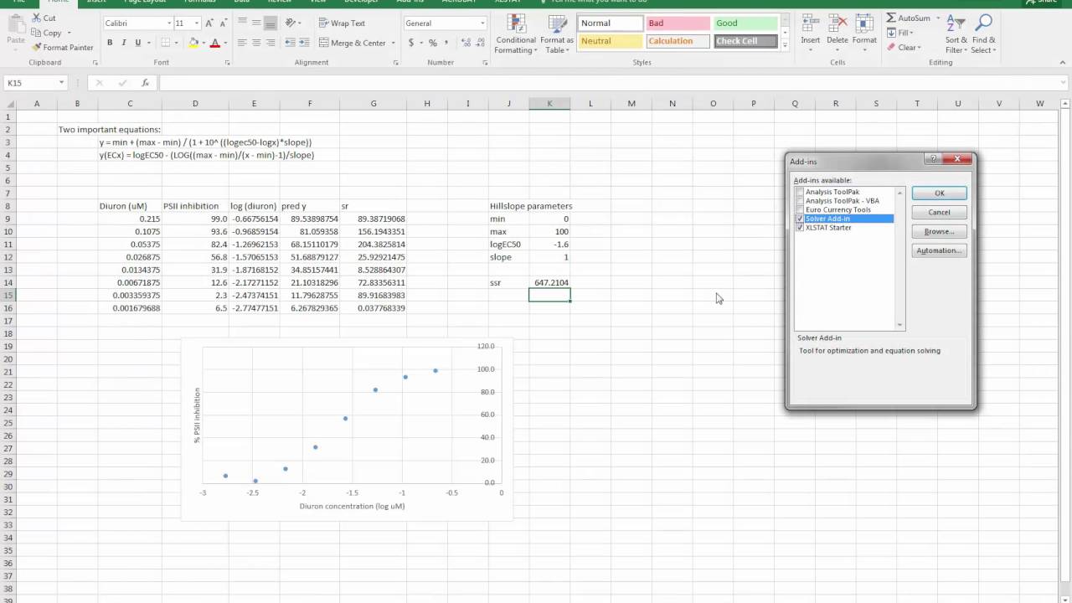Click the Bottom Align icon
1072x603 pixels.
pyautogui.click(x=269, y=23)
